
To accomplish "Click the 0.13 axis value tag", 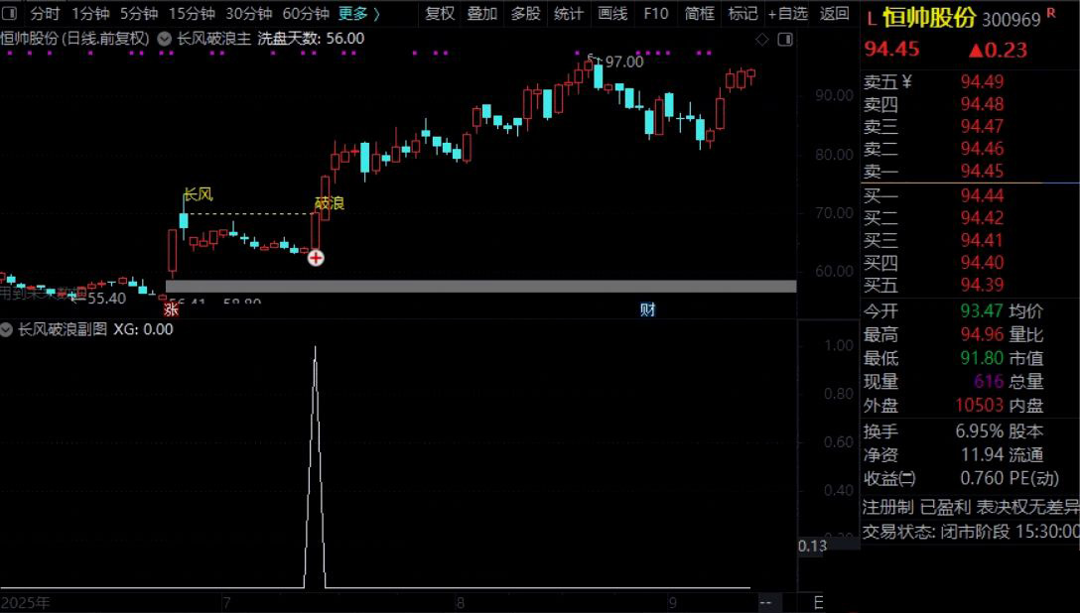I will click(813, 547).
